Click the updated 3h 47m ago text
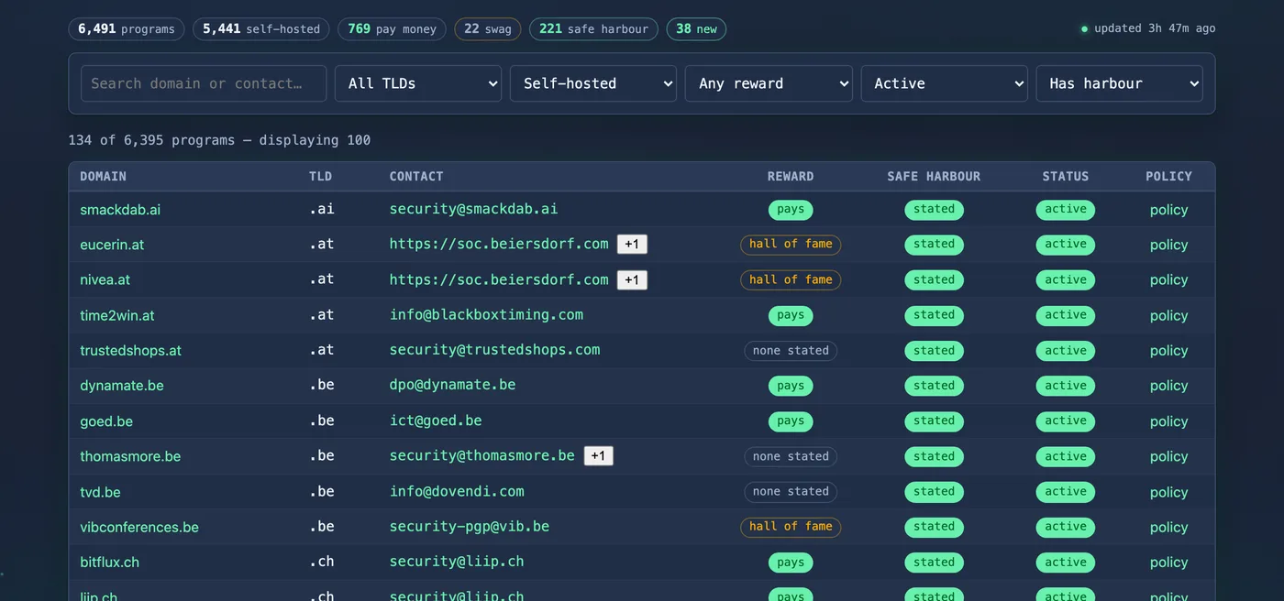The height and width of the screenshot is (601, 1284). point(1155,28)
